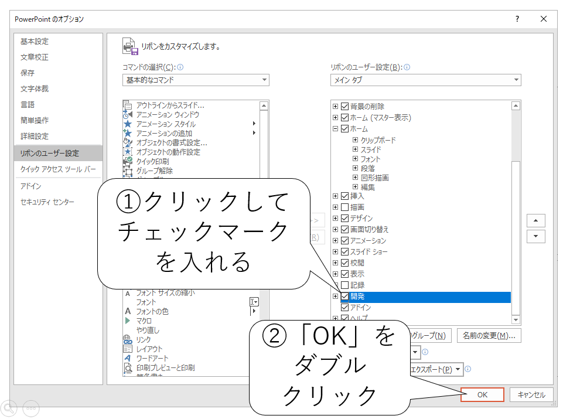Screen dimensions: 563x419
Task: Open the セキュリティ センター category
Action: (x=47, y=202)
